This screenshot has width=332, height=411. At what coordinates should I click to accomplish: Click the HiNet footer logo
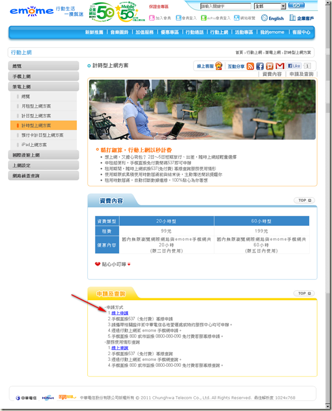point(48,398)
